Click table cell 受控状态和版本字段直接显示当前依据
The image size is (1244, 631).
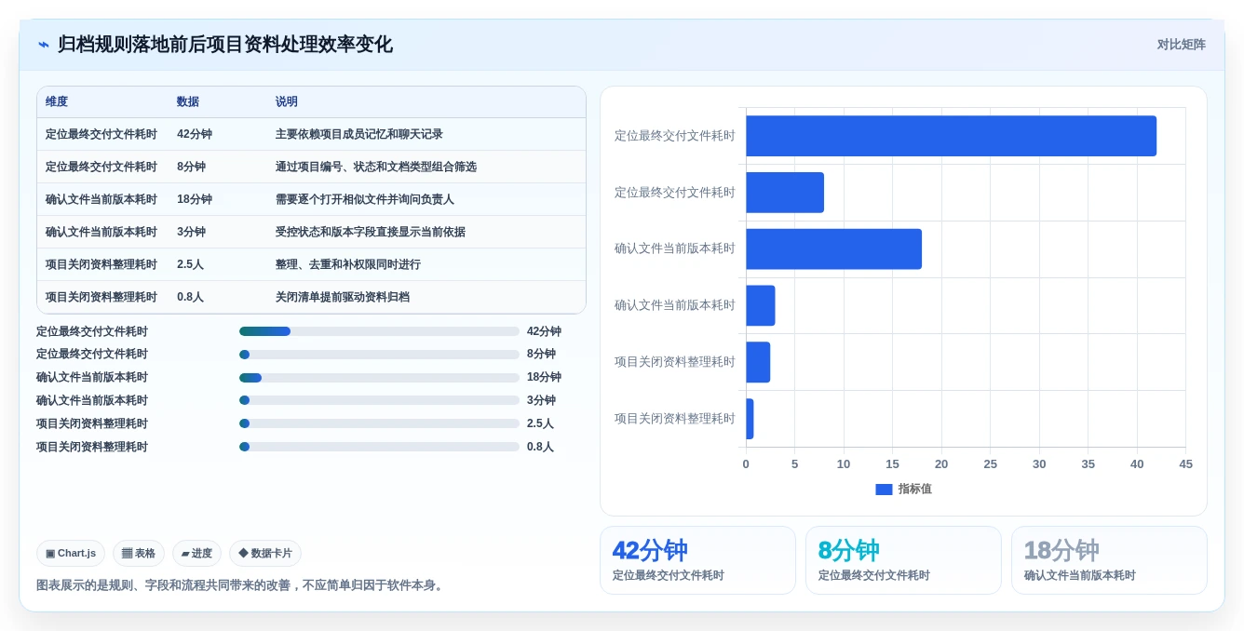tap(371, 232)
